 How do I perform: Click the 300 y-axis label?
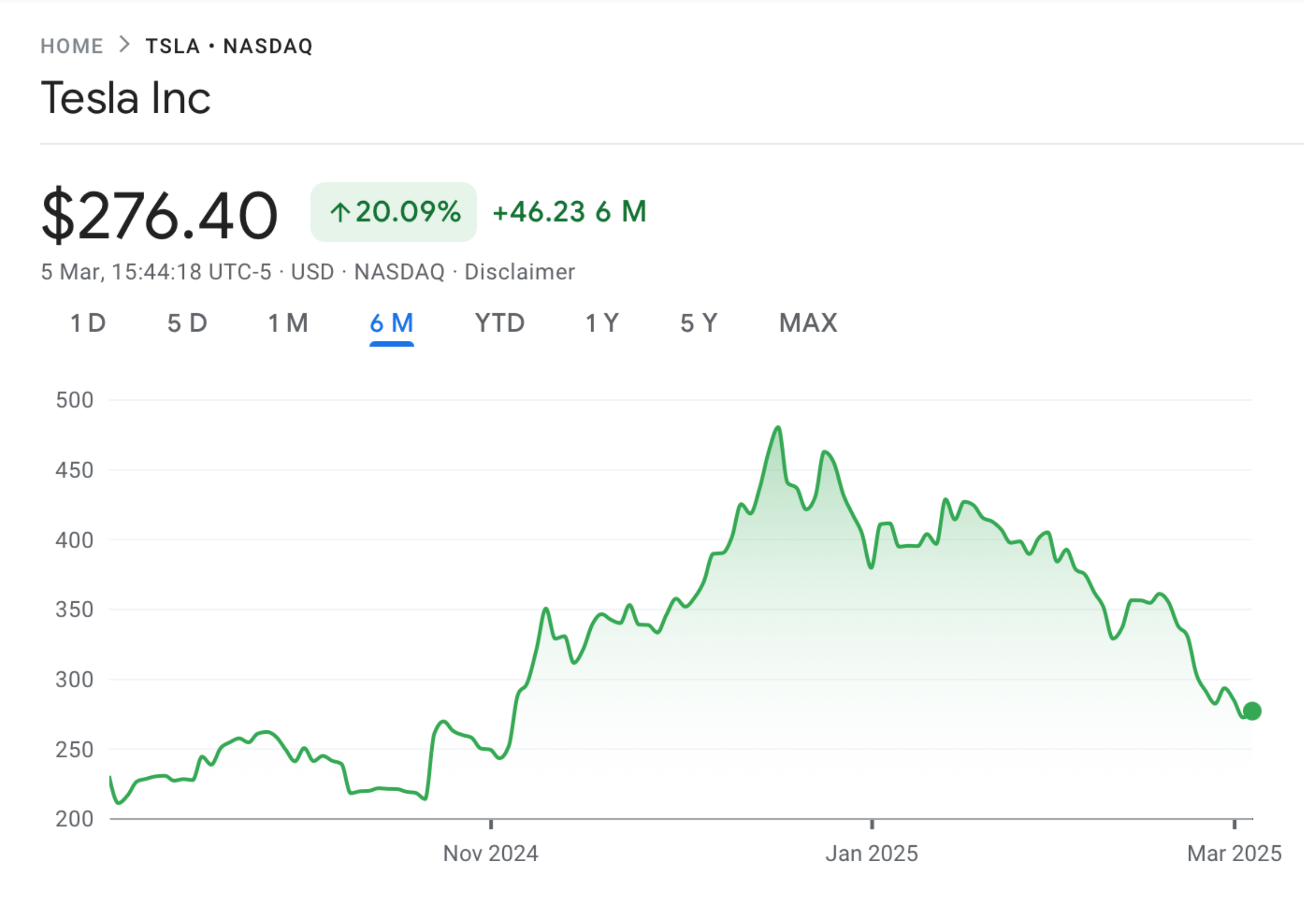click(75, 680)
